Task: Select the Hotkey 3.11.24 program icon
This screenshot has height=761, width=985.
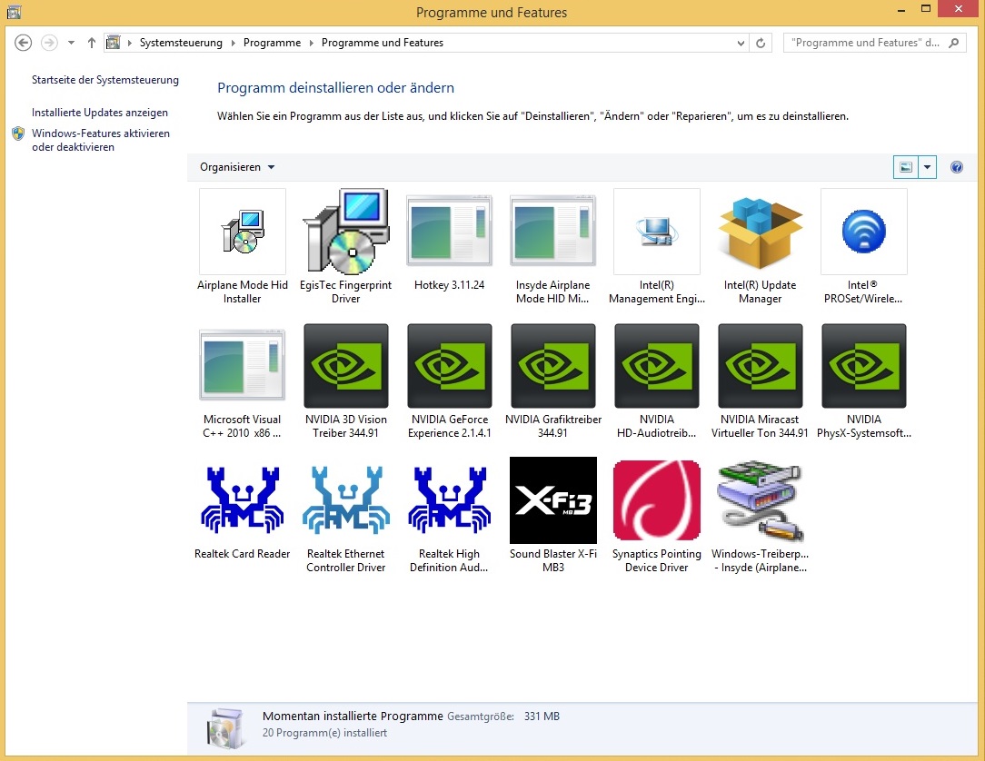Action: (x=449, y=232)
